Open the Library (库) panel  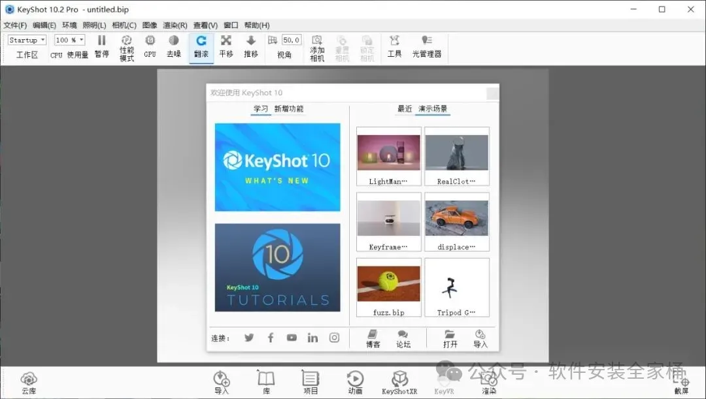tap(266, 383)
